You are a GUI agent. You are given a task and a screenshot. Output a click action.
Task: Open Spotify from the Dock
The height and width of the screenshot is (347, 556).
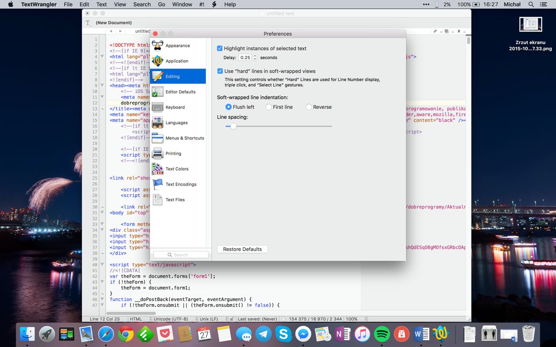(x=382, y=334)
